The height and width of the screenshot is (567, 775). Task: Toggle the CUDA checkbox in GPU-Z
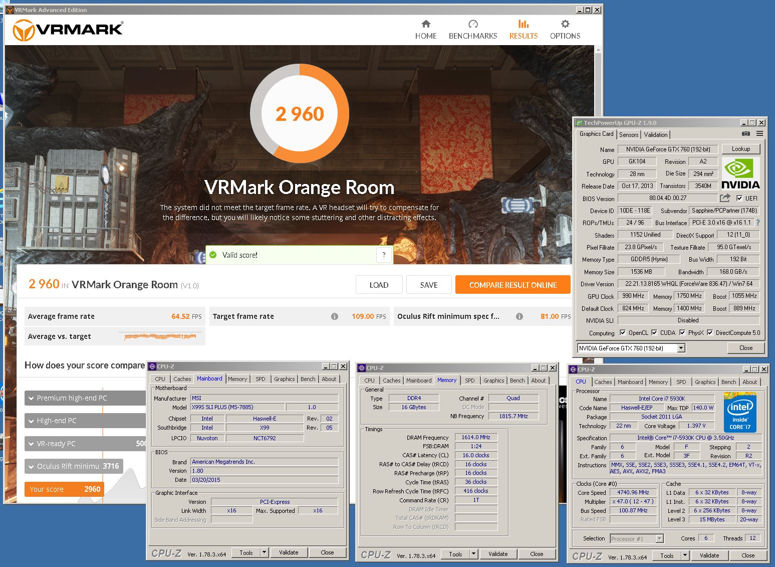click(x=654, y=332)
